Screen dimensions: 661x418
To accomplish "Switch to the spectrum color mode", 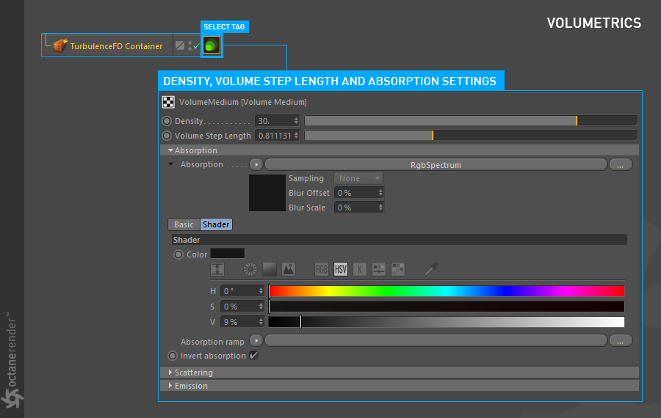I will coord(270,269).
